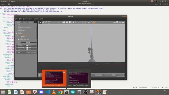Open the XML language dropdown in status bar
This screenshot has height=95, width=169.
tap(135, 88)
